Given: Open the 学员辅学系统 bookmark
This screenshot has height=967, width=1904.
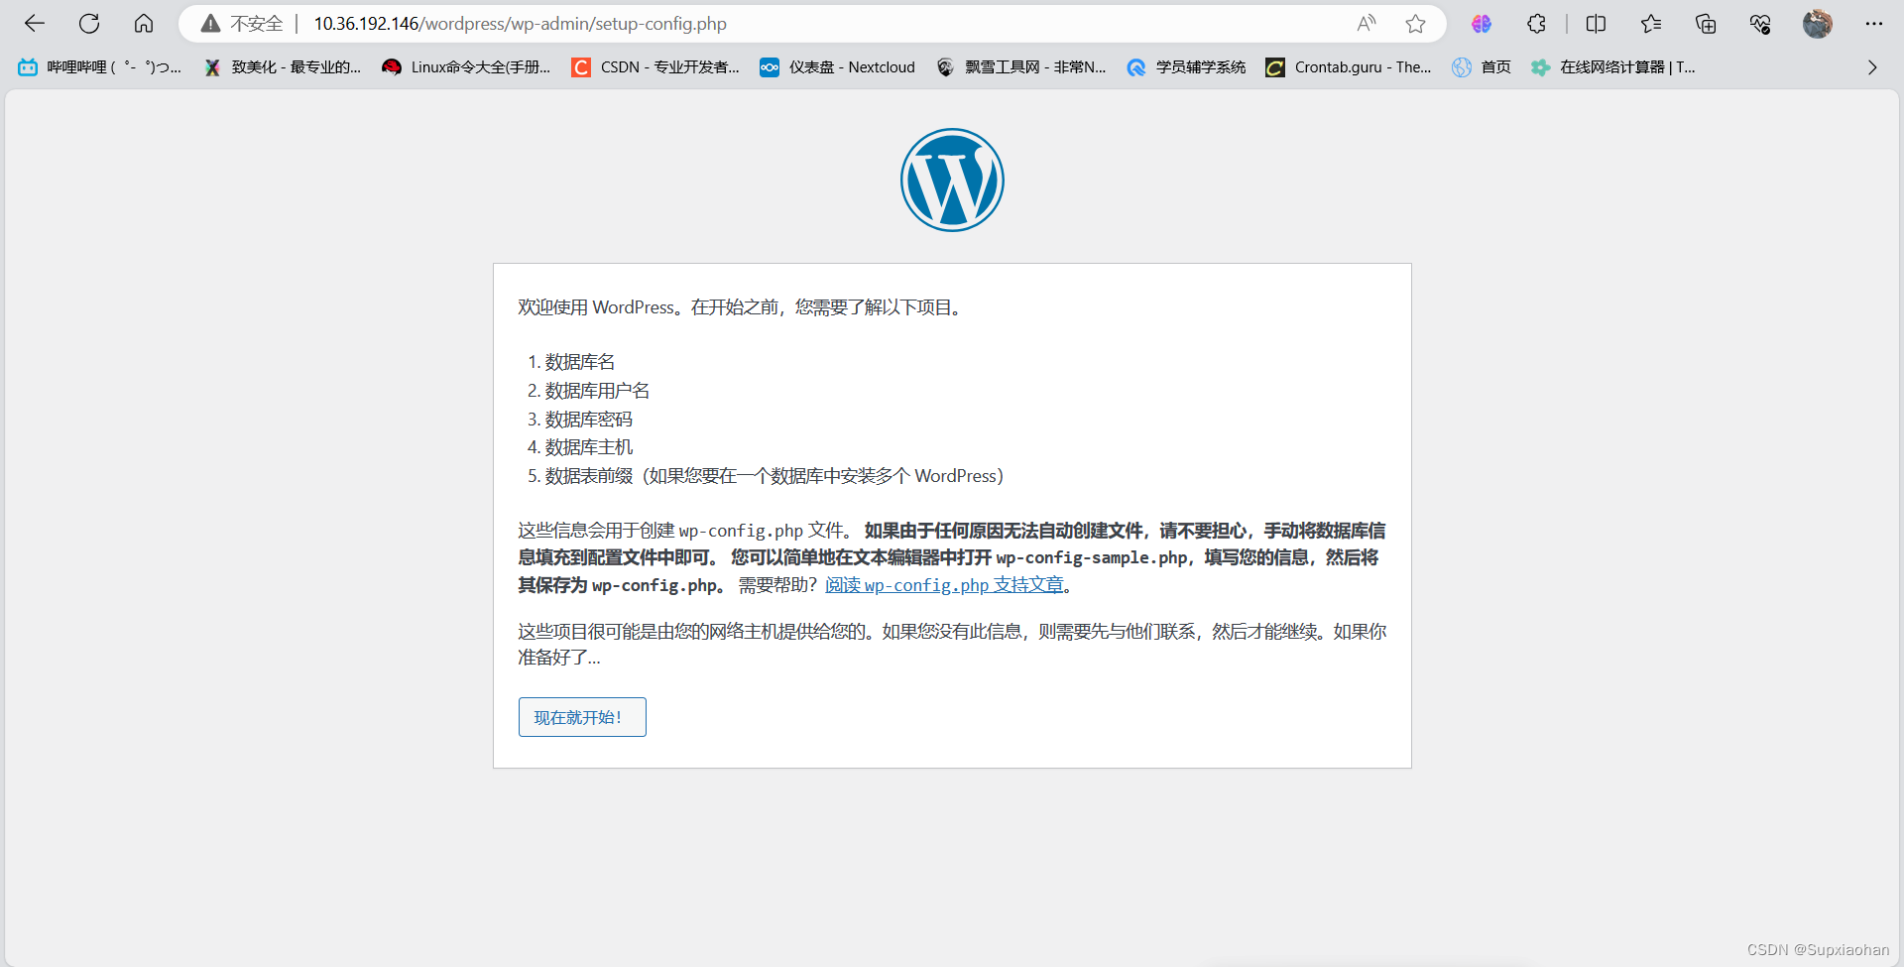Looking at the screenshot, I should click(x=1186, y=67).
